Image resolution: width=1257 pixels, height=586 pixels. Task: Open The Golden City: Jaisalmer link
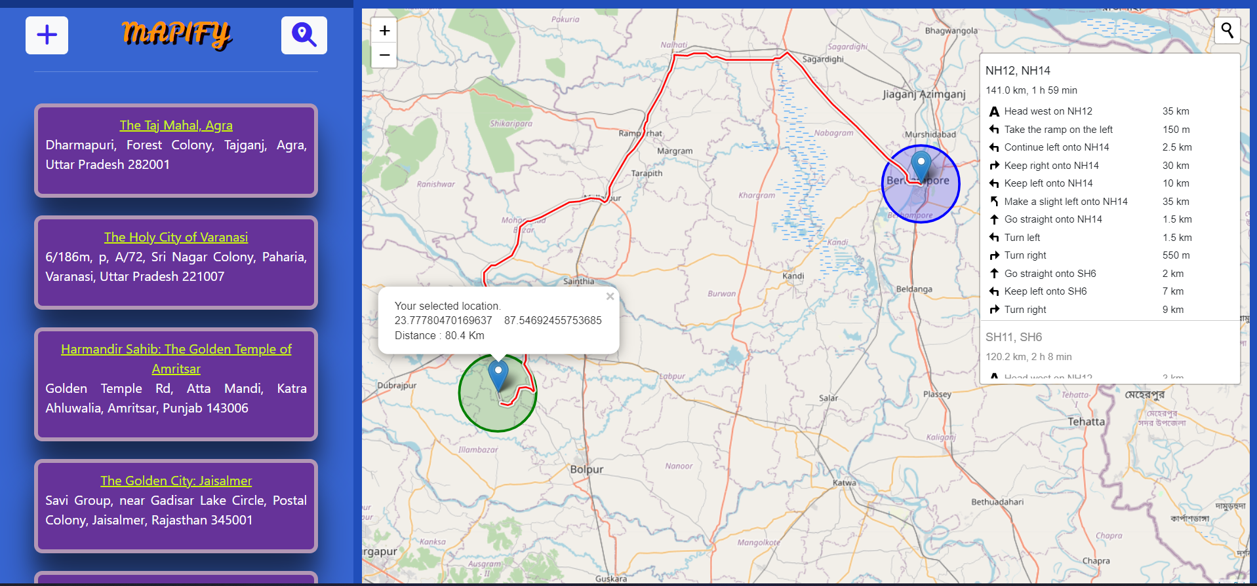[176, 481]
